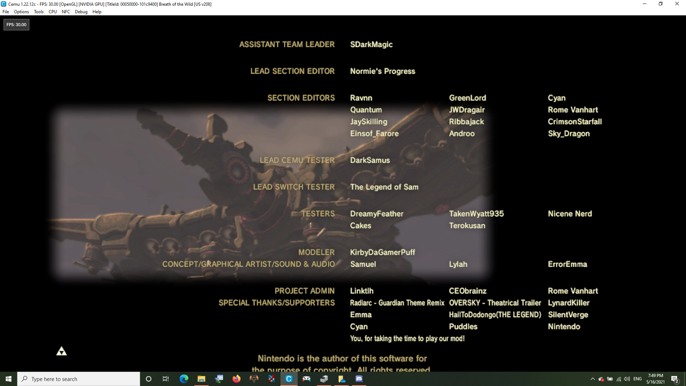Open Discord from the taskbar
686x386 pixels.
359,379
